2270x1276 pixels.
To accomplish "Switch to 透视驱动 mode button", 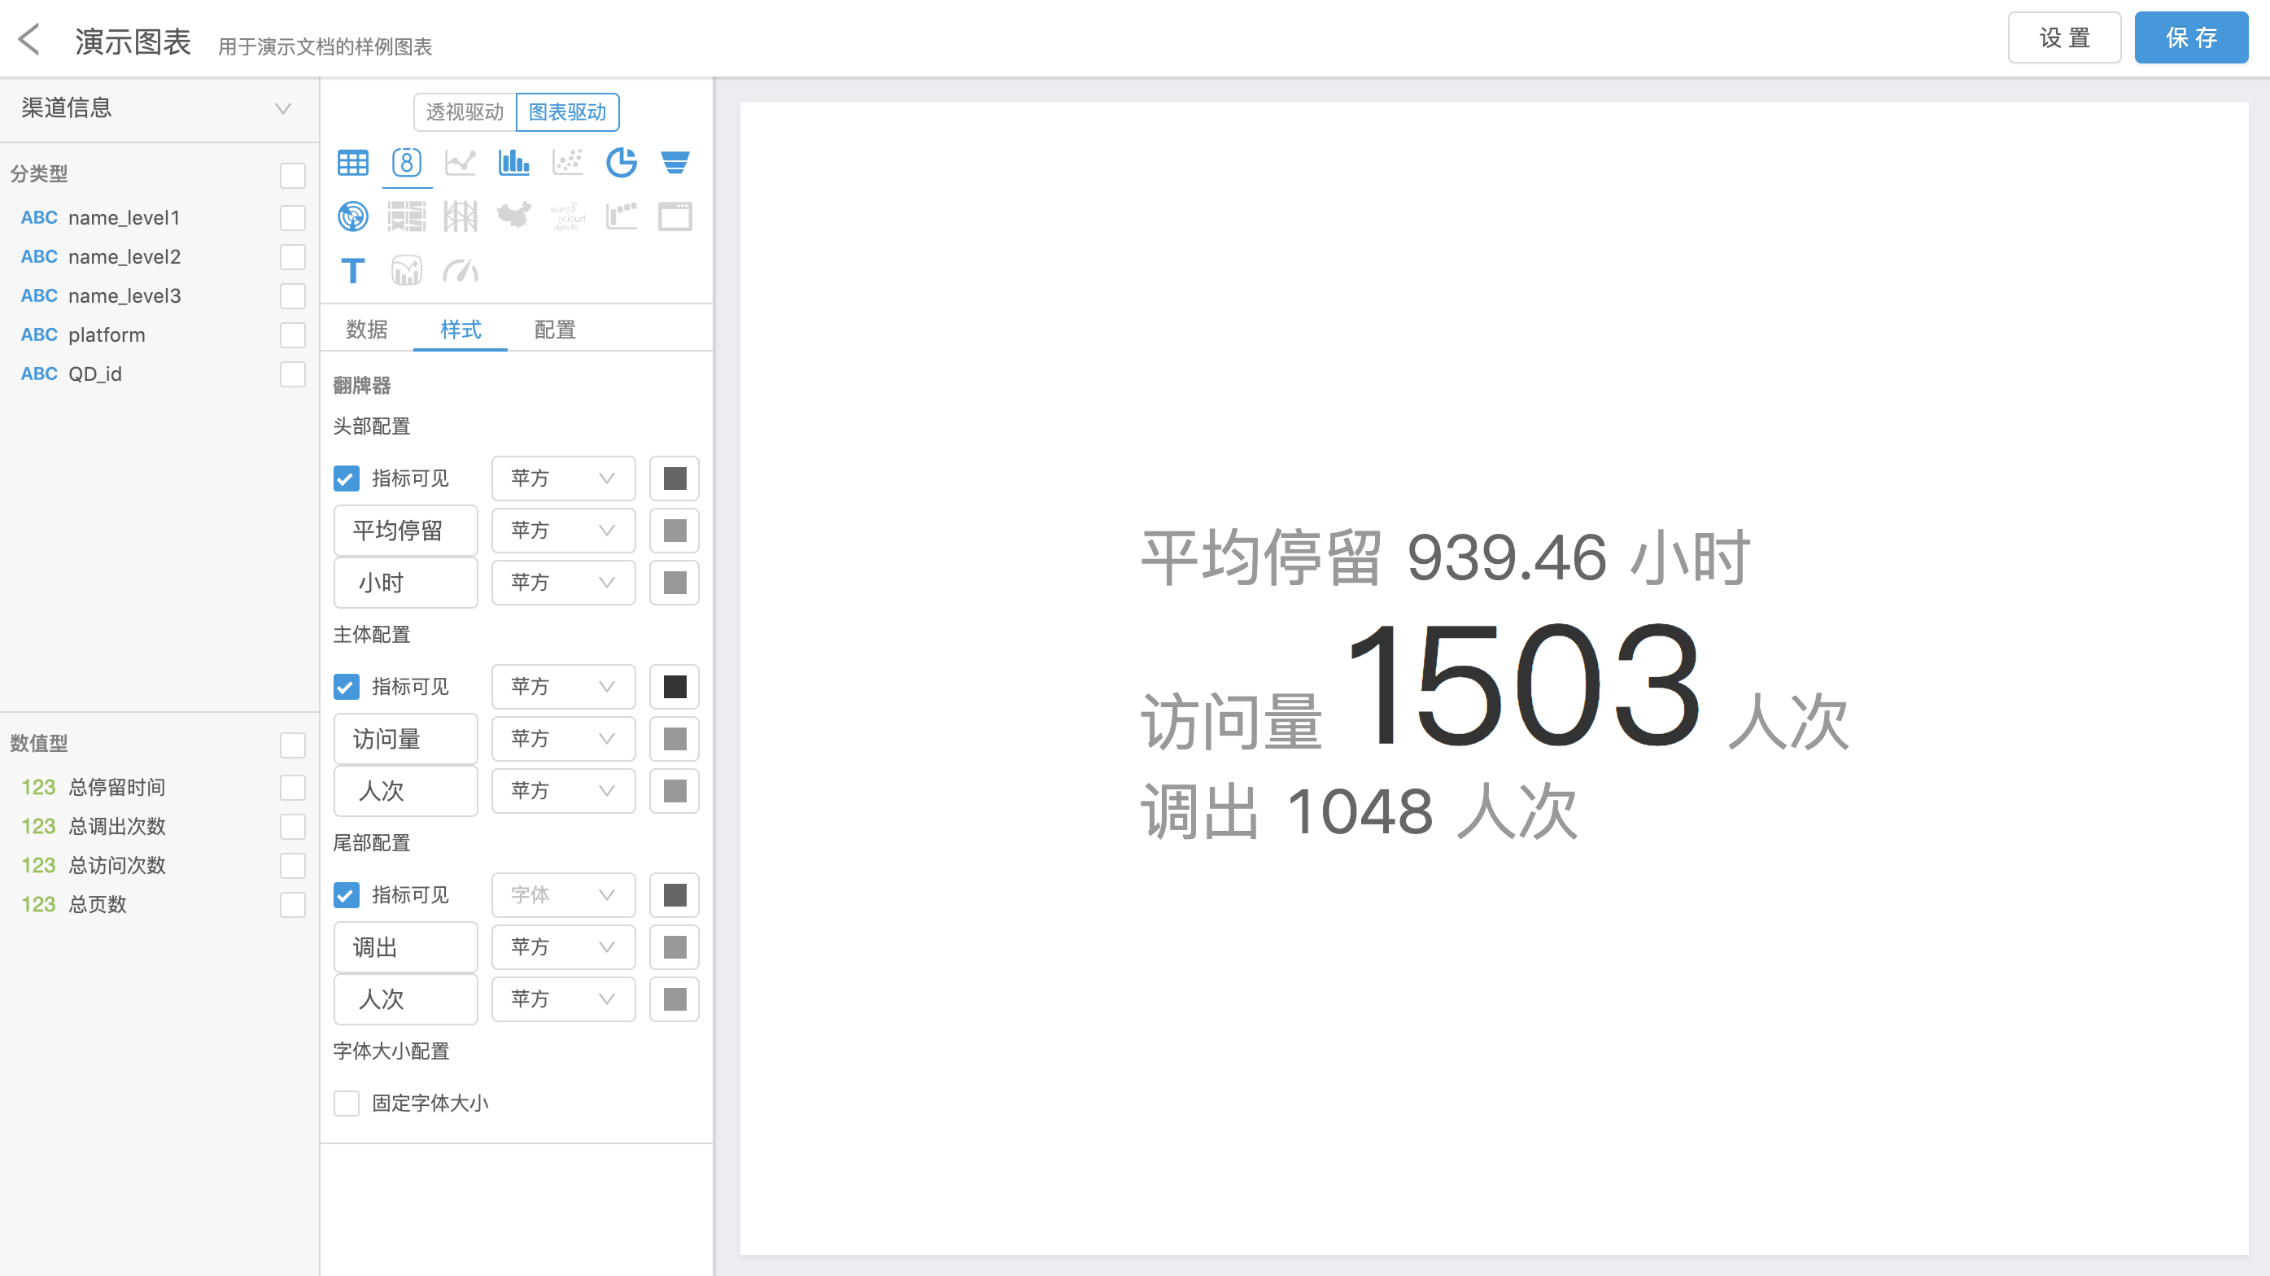I will tap(465, 113).
